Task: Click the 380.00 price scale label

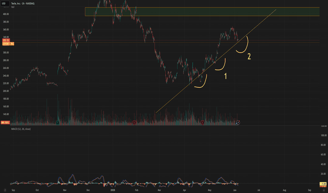Action: pyautogui.click(x=6, y=22)
